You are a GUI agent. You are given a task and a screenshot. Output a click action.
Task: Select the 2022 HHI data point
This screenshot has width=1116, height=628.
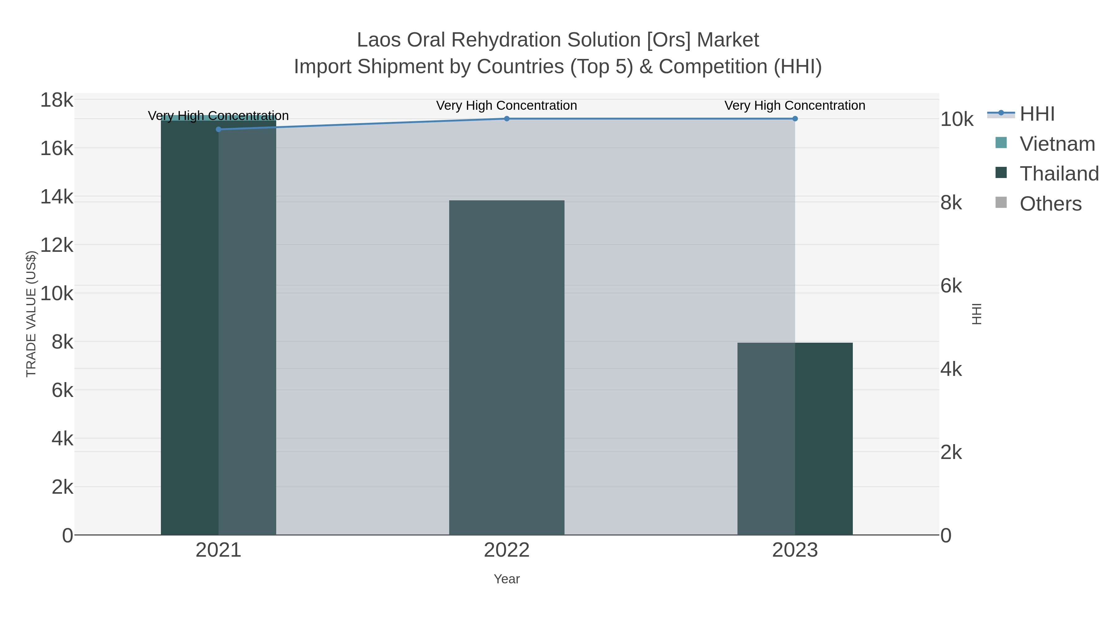[507, 118]
